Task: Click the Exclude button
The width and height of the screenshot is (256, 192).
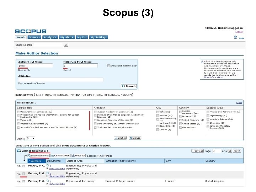Action: (135, 138)
